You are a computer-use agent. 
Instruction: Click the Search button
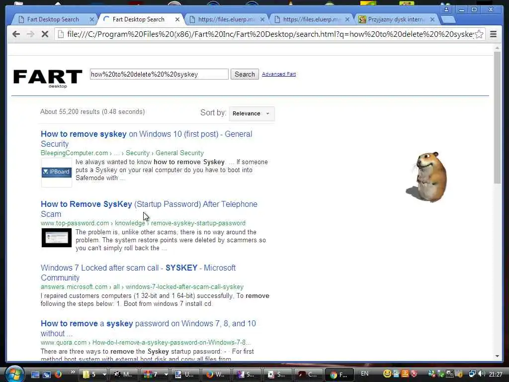[245, 75]
